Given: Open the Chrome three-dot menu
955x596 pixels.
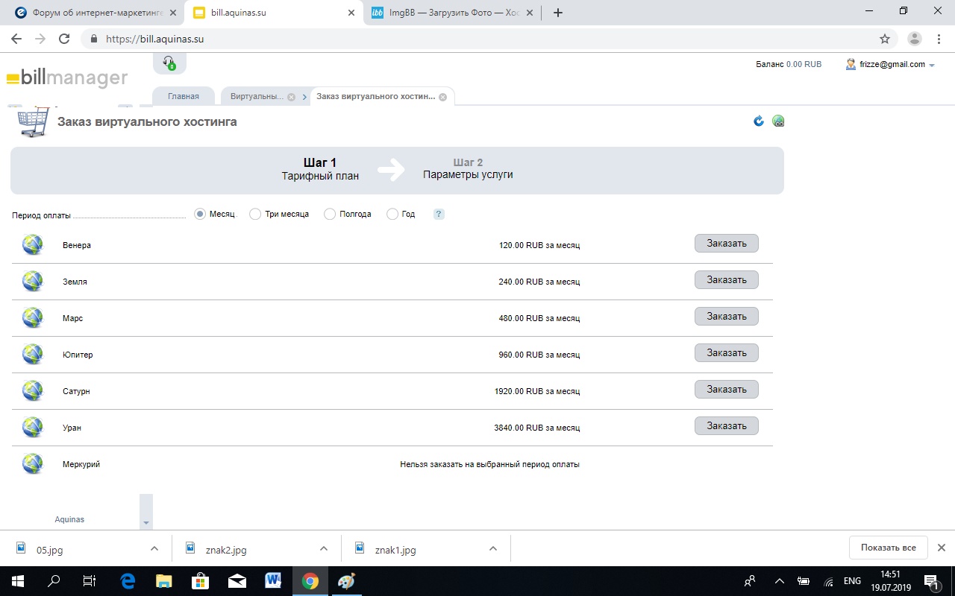Looking at the screenshot, I should pos(939,39).
